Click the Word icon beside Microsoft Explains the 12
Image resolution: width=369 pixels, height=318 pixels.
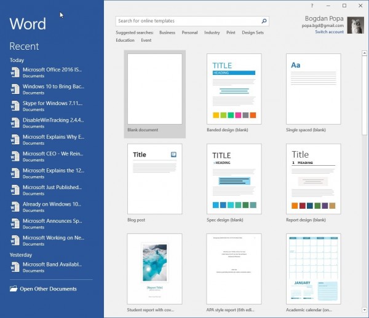click(x=15, y=173)
